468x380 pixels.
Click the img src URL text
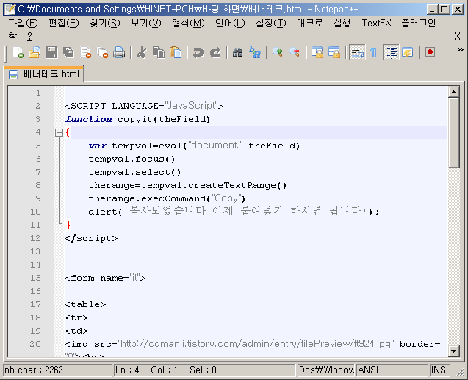click(256, 344)
